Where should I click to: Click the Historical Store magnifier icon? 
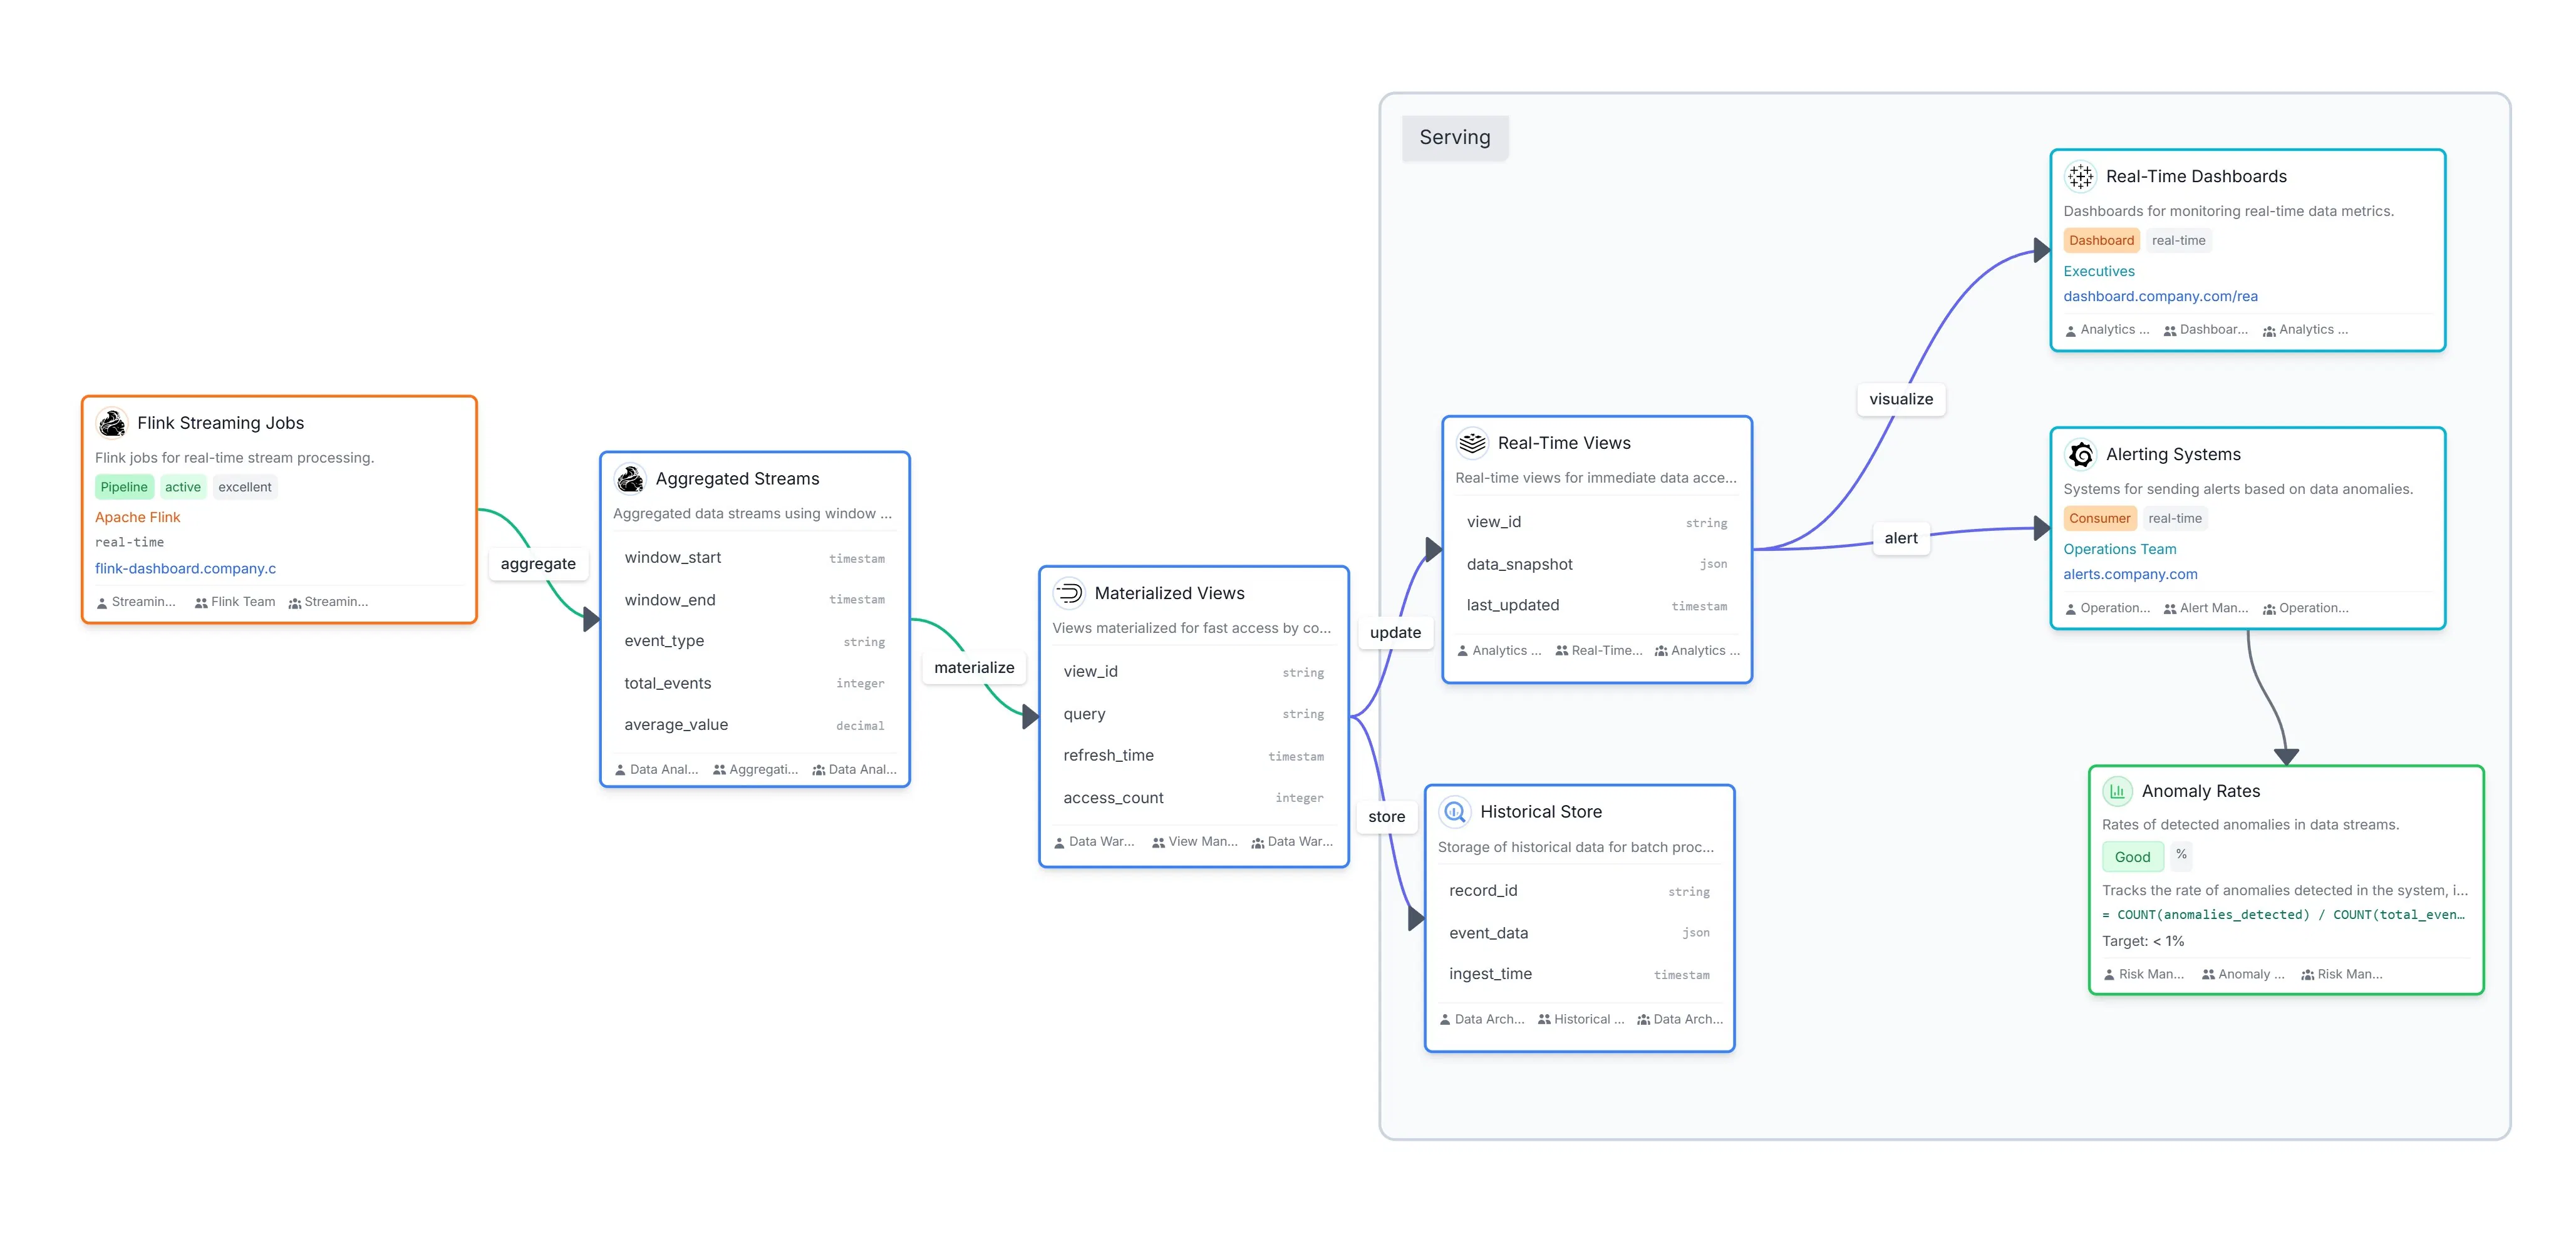tap(1455, 811)
